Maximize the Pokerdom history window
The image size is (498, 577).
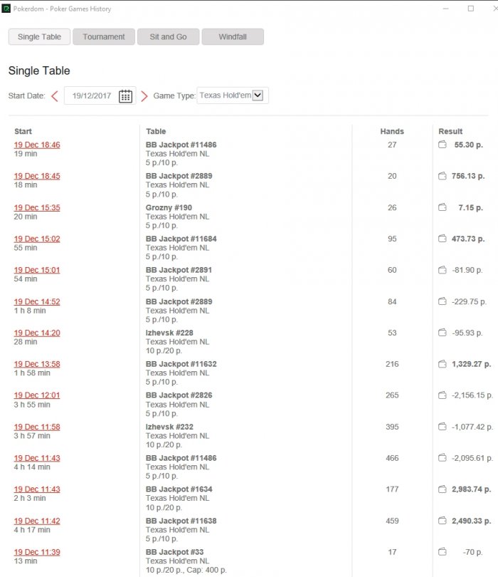pyautogui.click(x=470, y=9)
